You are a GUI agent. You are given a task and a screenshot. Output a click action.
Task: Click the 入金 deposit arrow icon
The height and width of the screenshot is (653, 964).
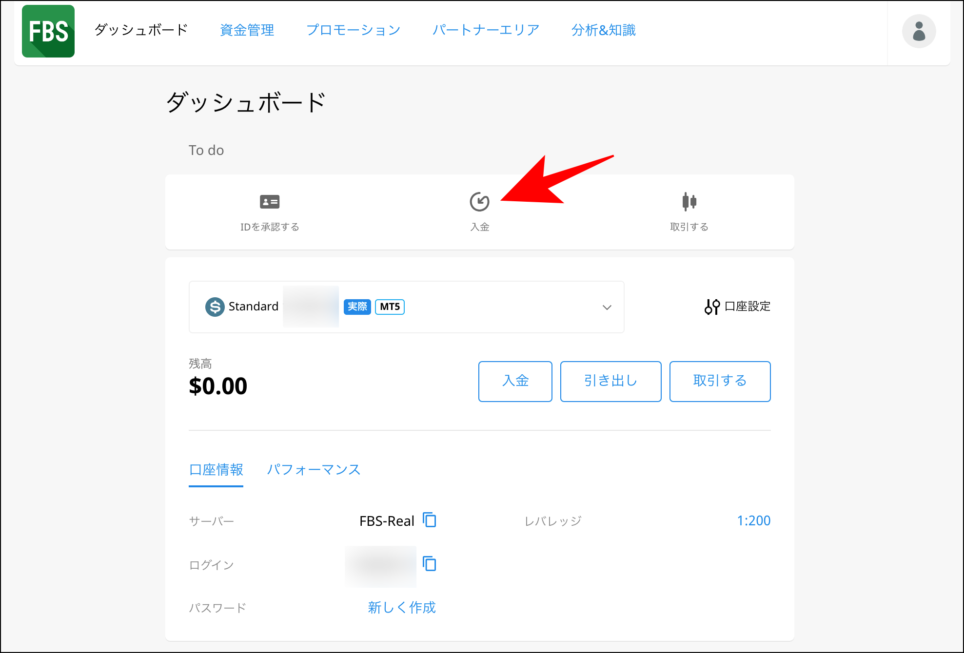click(479, 200)
